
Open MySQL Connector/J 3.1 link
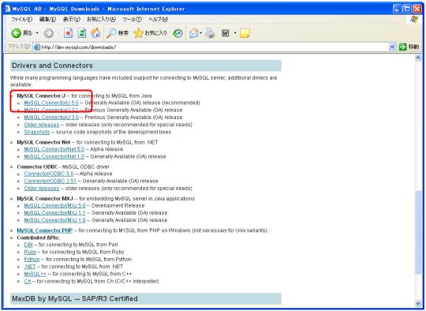(51, 110)
